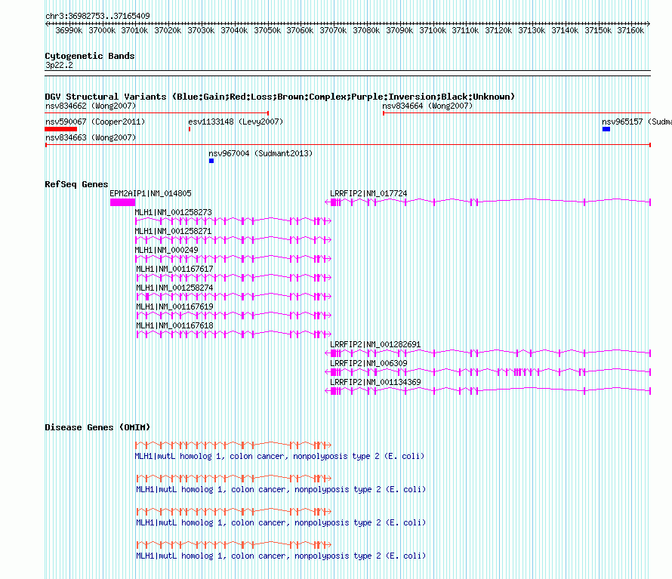Open the nsv967004 (Sudmant2013) variant label
Viewport: 672px width, 579px height.
tap(260, 153)
